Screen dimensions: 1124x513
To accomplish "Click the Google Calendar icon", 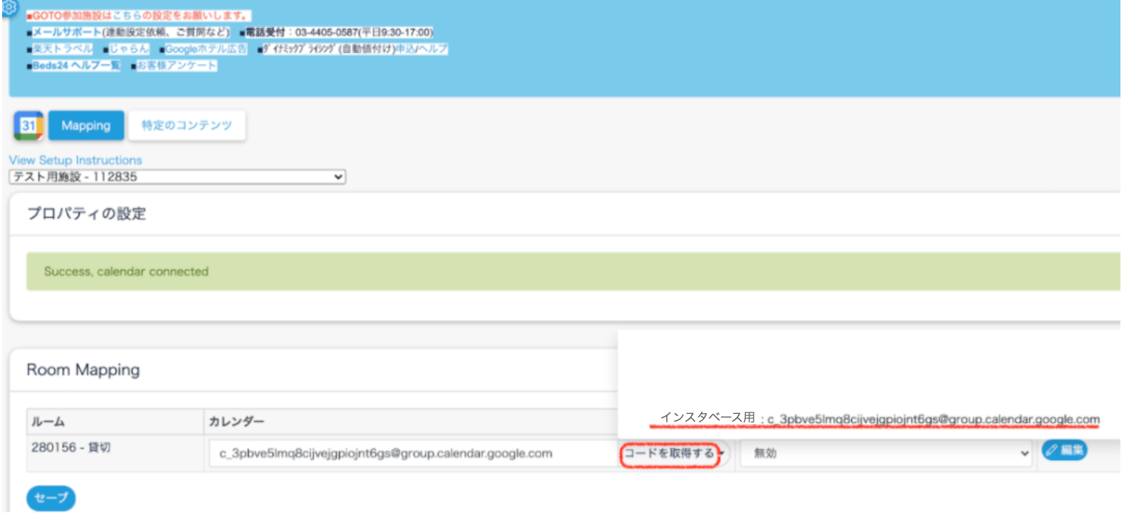I will pos(28,126).
